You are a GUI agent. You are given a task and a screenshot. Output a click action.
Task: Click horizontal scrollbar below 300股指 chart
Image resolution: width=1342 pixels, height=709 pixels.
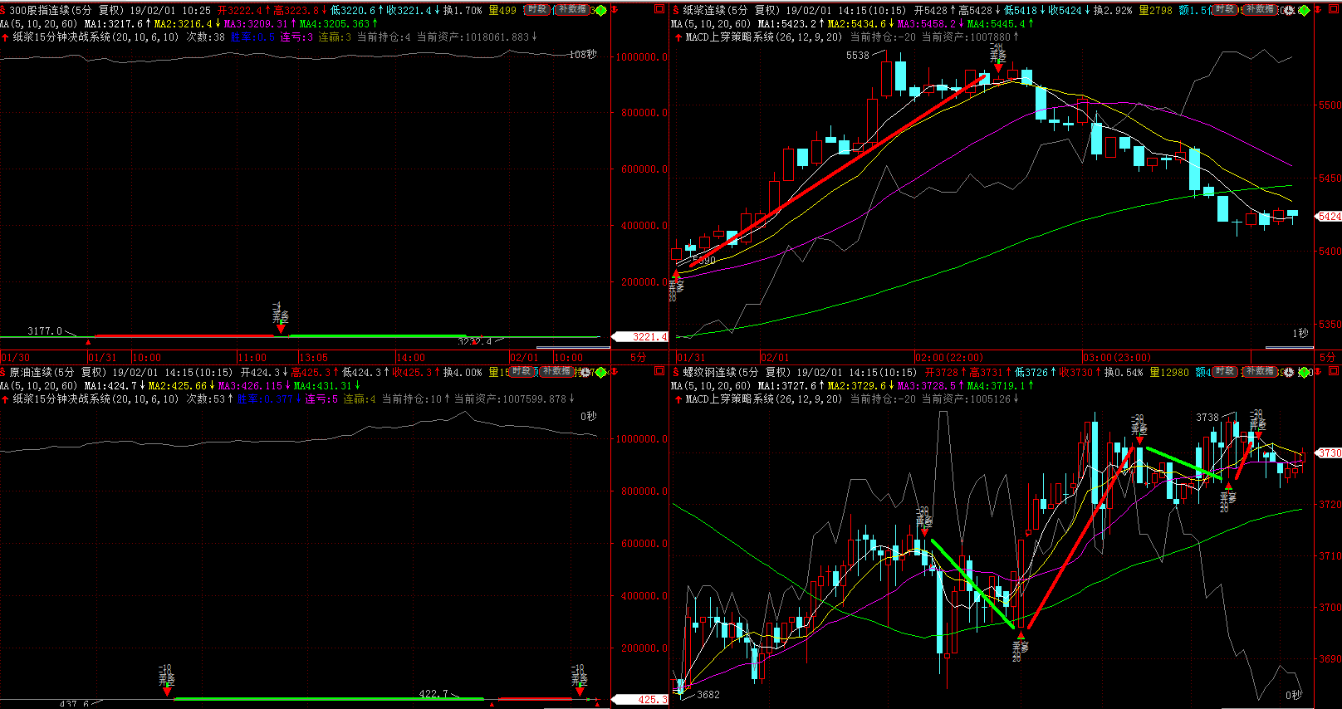pos(573,347)
